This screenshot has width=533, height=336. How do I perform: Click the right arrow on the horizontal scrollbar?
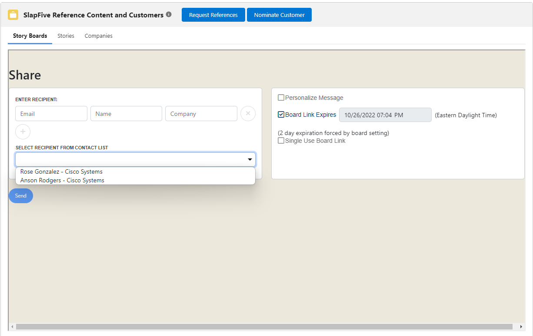522,326
